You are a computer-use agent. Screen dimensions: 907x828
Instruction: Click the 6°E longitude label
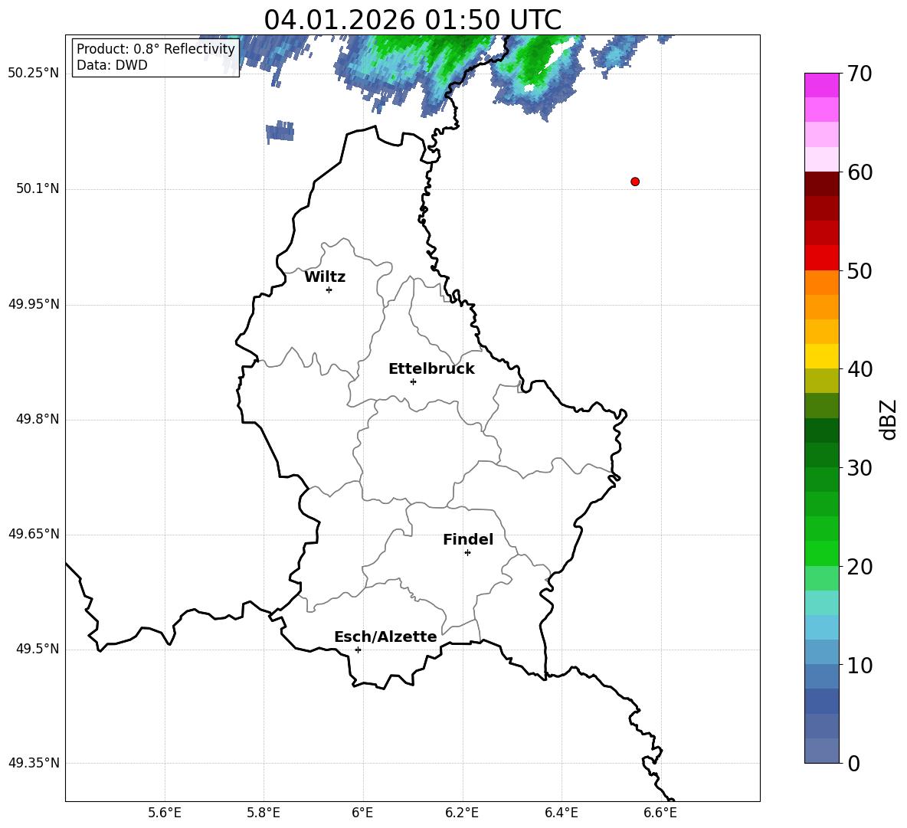coord(362,813)
